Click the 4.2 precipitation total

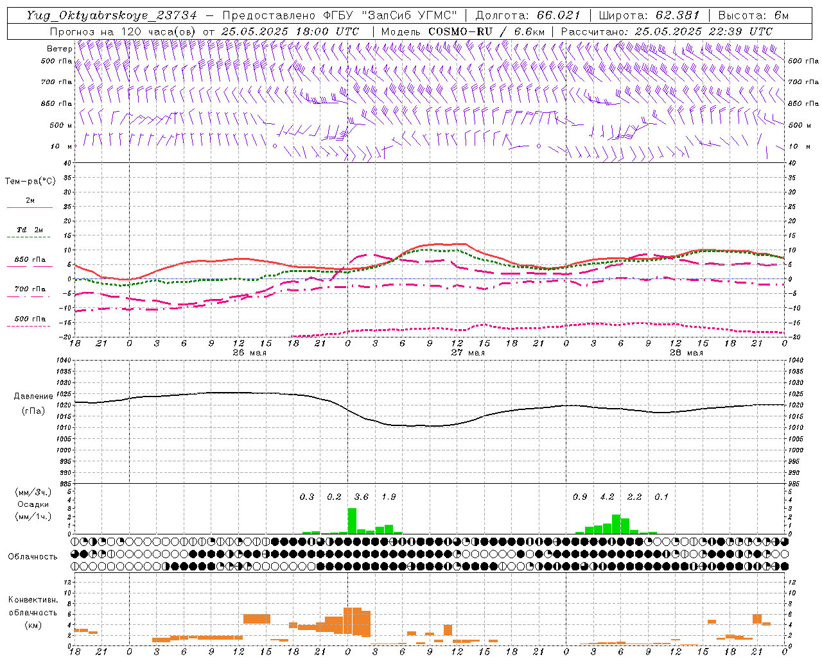[607, 497]
